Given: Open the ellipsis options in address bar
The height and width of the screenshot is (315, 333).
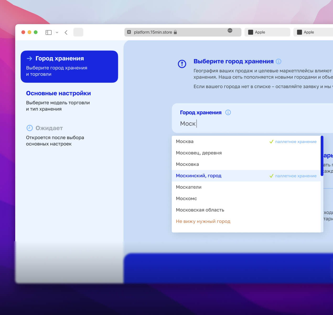Looking at the screenshot, I should tap(230, 30).
